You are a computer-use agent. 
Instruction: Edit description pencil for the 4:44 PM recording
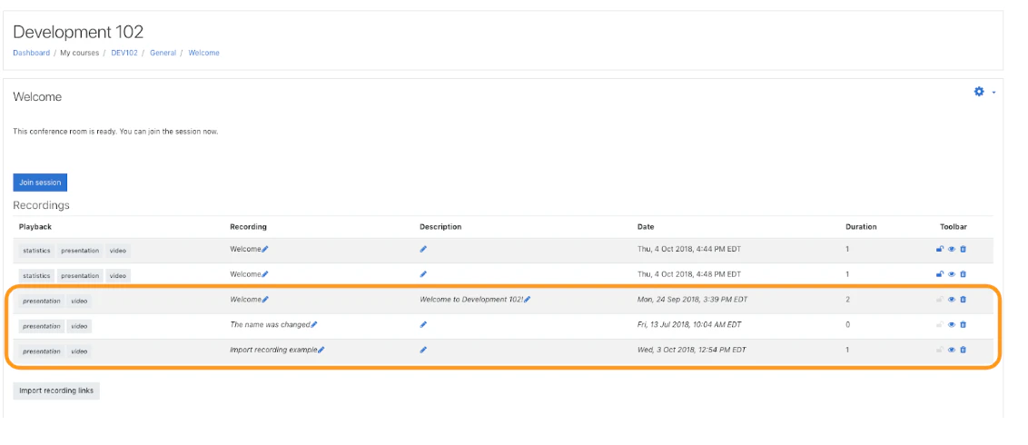tap(423, 249)
